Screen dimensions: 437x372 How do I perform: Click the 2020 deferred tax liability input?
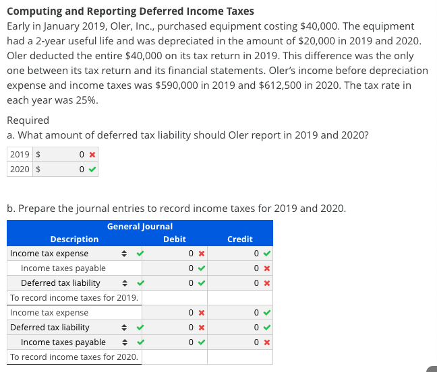(65, 169)
